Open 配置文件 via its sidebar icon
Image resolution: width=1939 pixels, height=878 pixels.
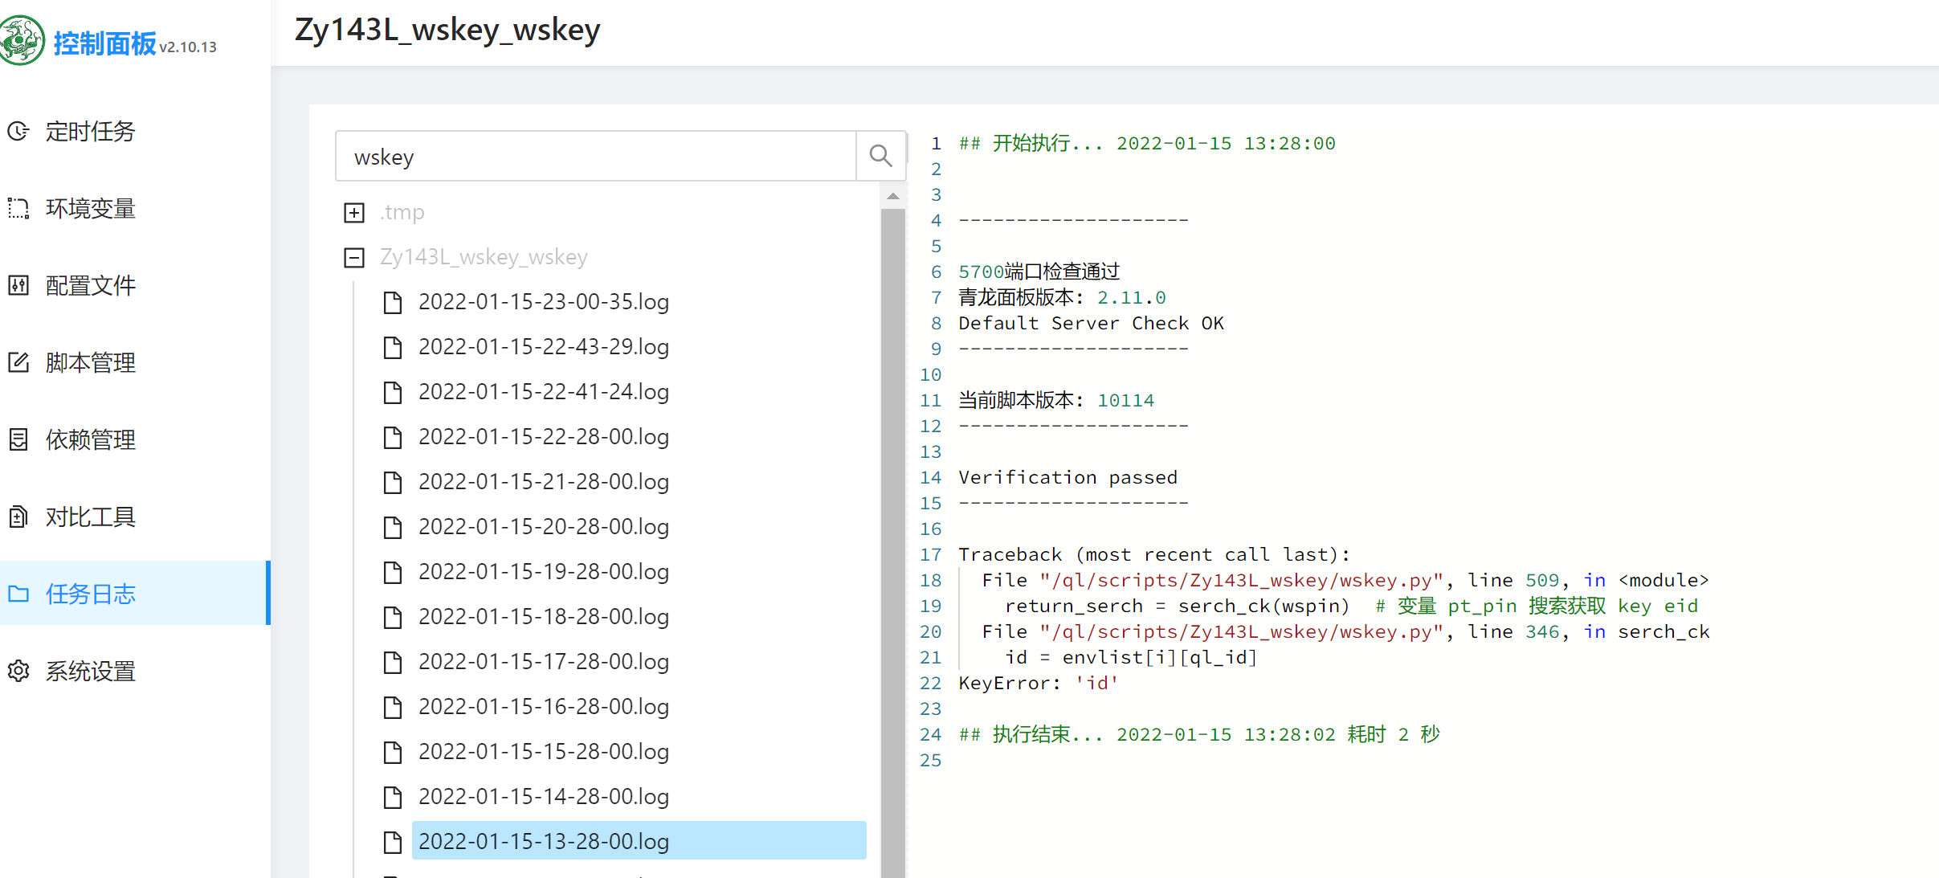pyautogui.click(x=18, y=285)
